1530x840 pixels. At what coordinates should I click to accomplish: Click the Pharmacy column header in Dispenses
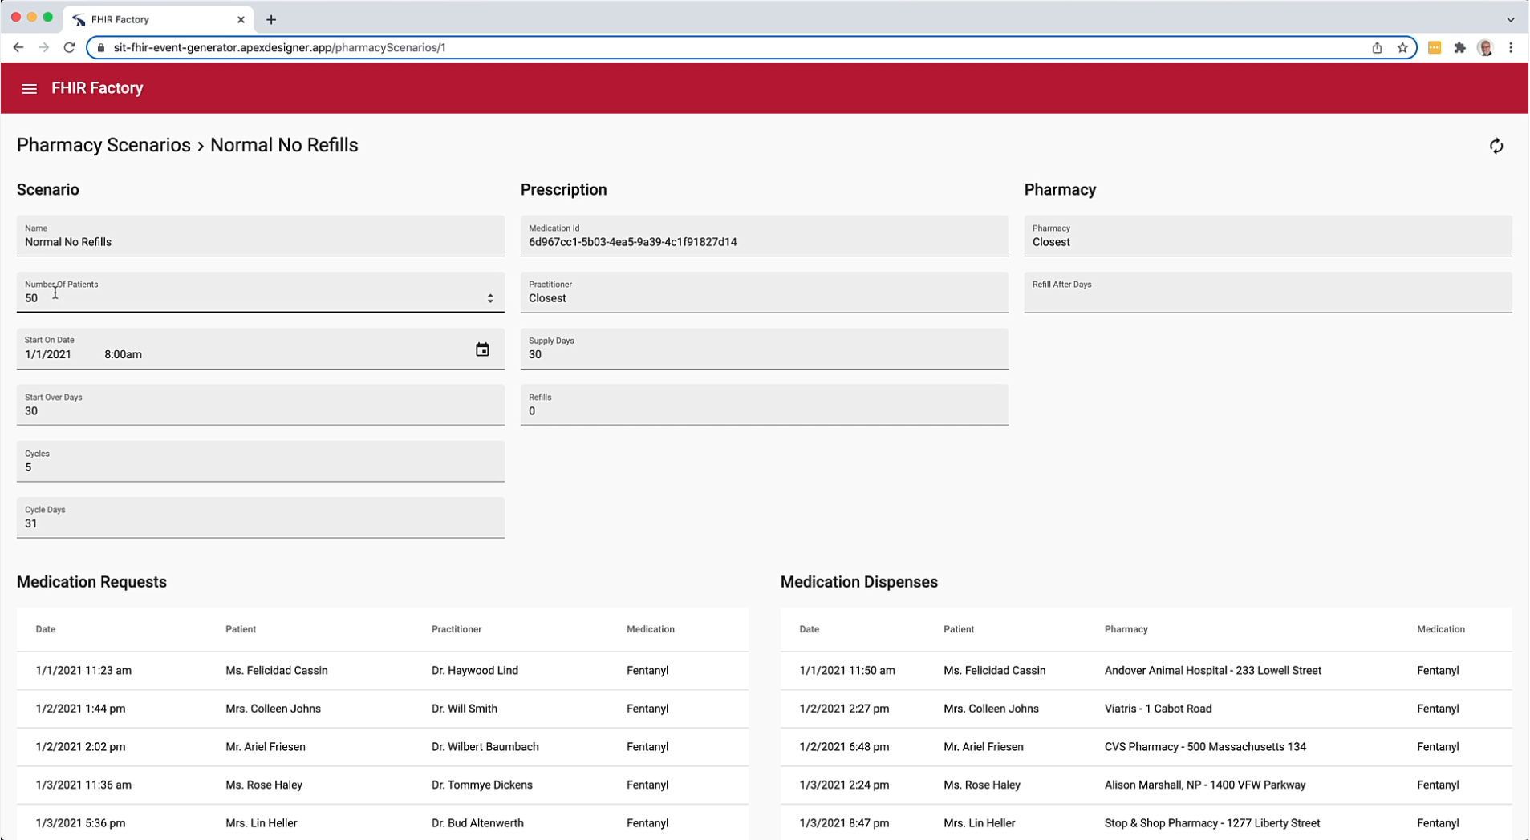tap(1126, 629)
